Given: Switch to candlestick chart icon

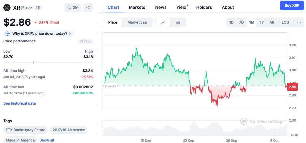Looking at the screenshot, I should click(x=178, y=22).
